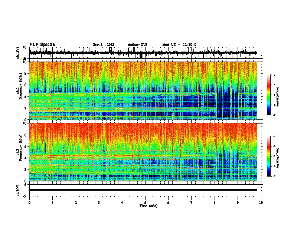Click the ch.1 voltage waveform trace
This screenshot has height=227, width=294.
click(143, 53)
